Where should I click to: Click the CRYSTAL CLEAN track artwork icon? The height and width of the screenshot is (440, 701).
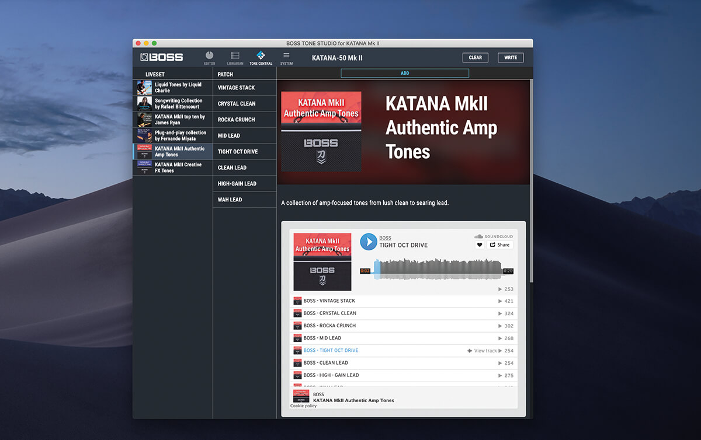point(297,313)
